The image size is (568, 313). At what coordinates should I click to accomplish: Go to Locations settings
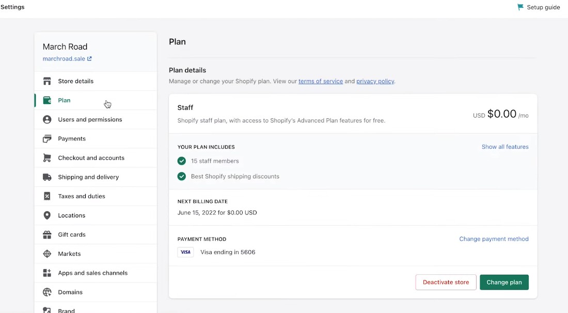pos(96,215)
